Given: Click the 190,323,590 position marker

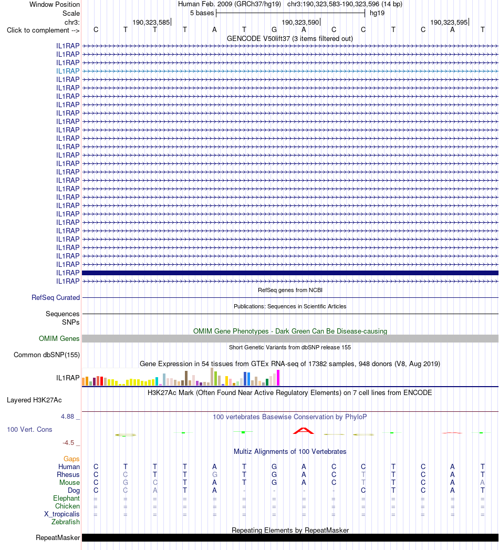Looking at the screenshot, I should coord(300,23).
